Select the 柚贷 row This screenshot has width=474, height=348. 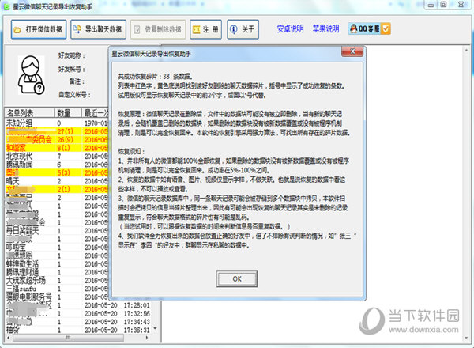[x=78, y=330]
